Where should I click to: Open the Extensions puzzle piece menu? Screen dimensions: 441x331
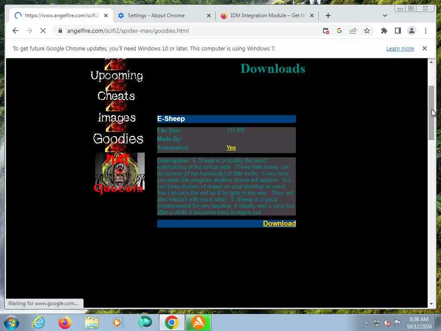384,31
